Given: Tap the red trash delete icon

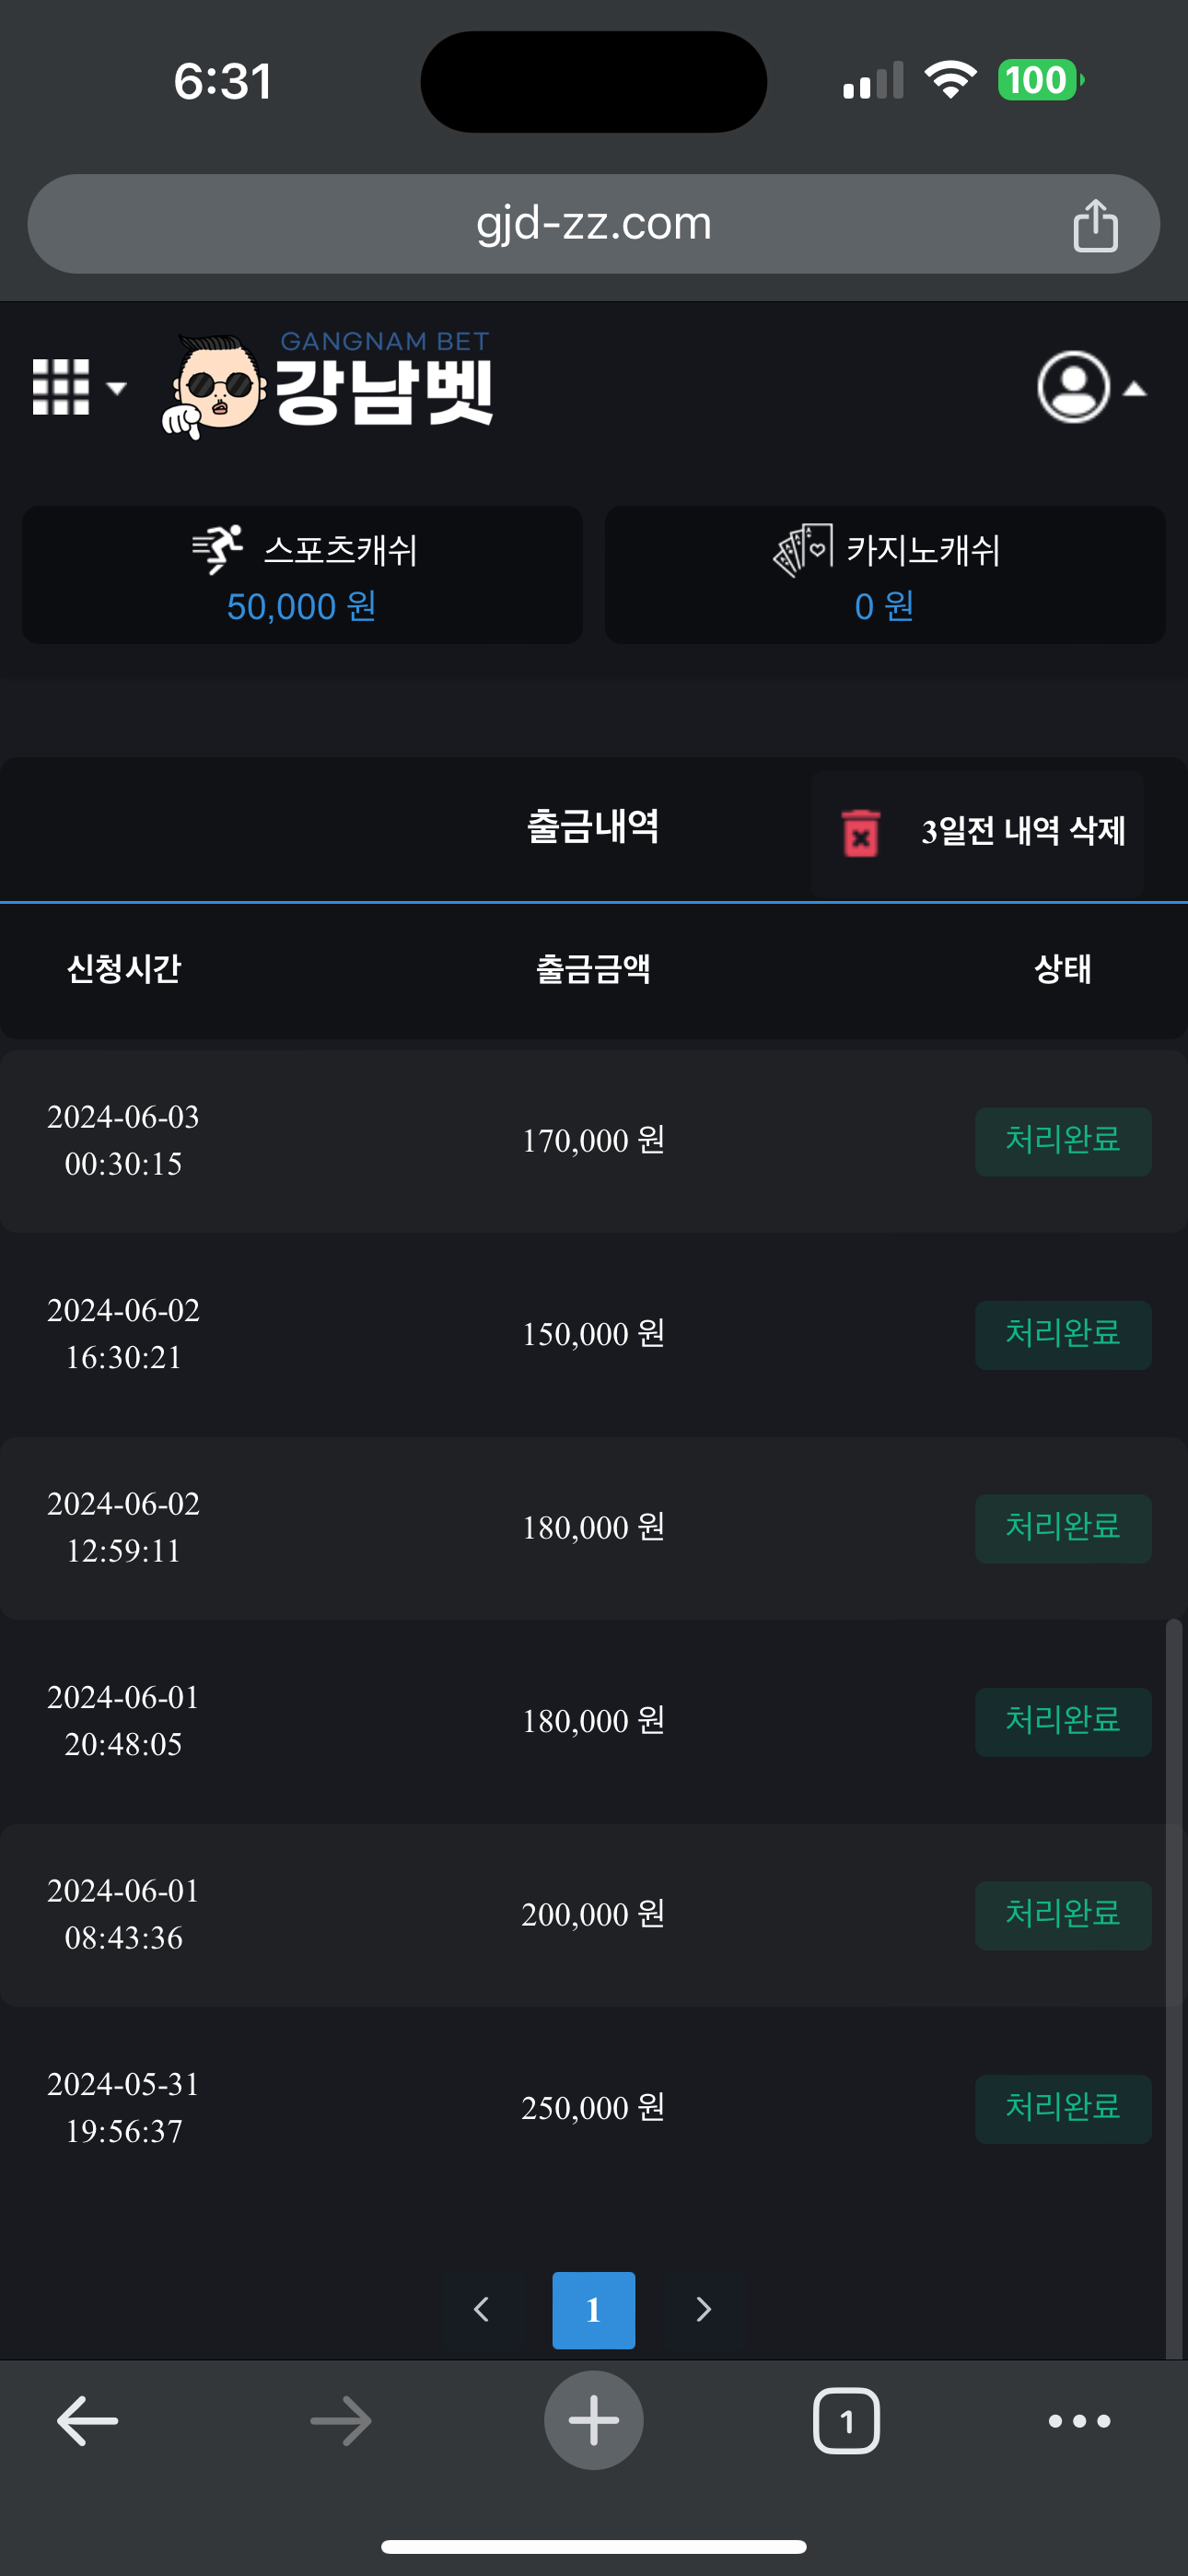Looking at the screenshot, I should [x=861, y=832].
